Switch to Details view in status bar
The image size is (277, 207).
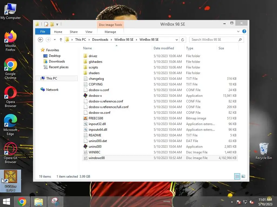click(237, 176)
